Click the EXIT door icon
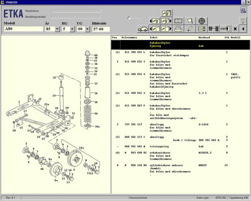Screen dimensions: 251x201 tap(225, 29)
